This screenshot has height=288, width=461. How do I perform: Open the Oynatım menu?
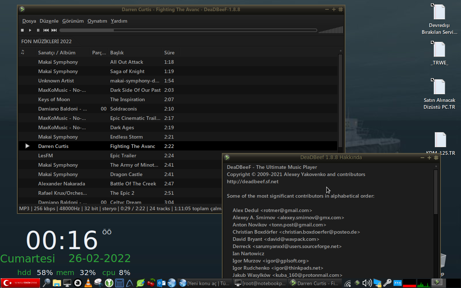coord(97,21)
